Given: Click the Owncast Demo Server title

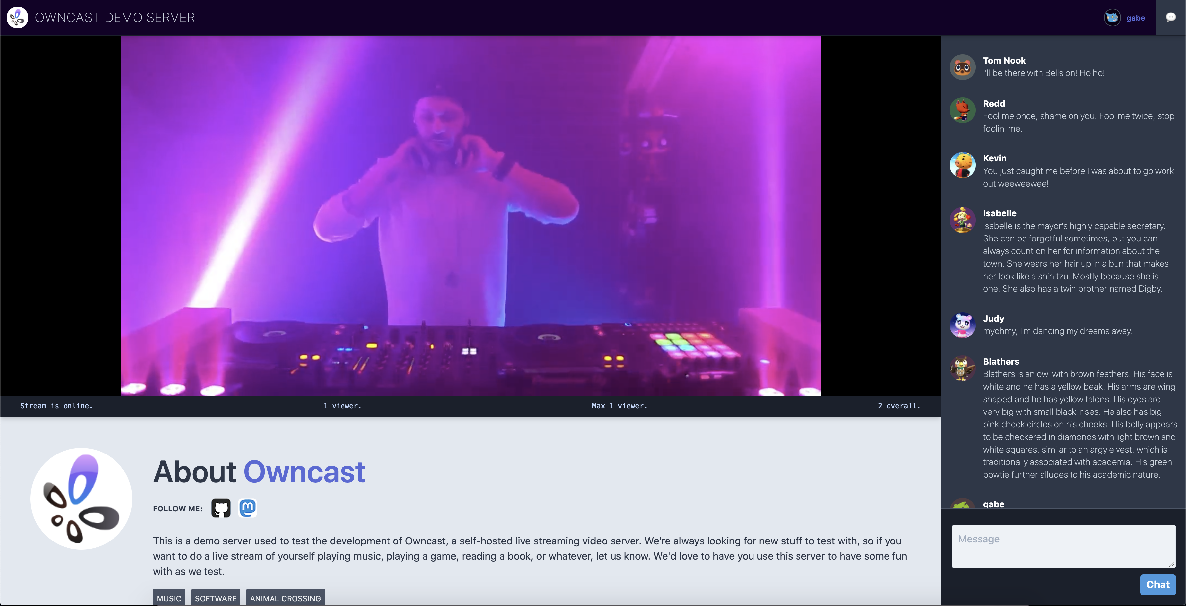Looking at the screenshot, I should (114, 18).
